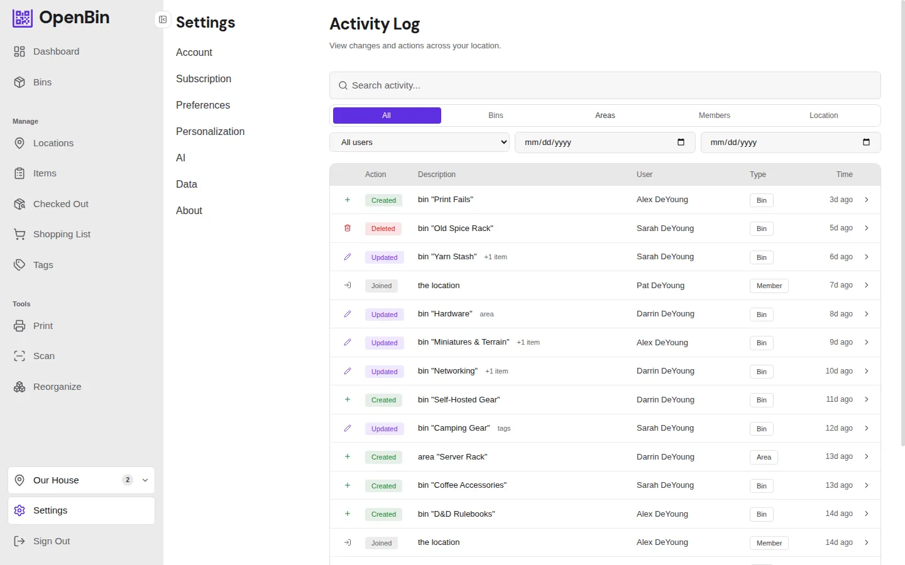Open the Shopping List page
Screen dimensions: 905x565
pos(82,234)
